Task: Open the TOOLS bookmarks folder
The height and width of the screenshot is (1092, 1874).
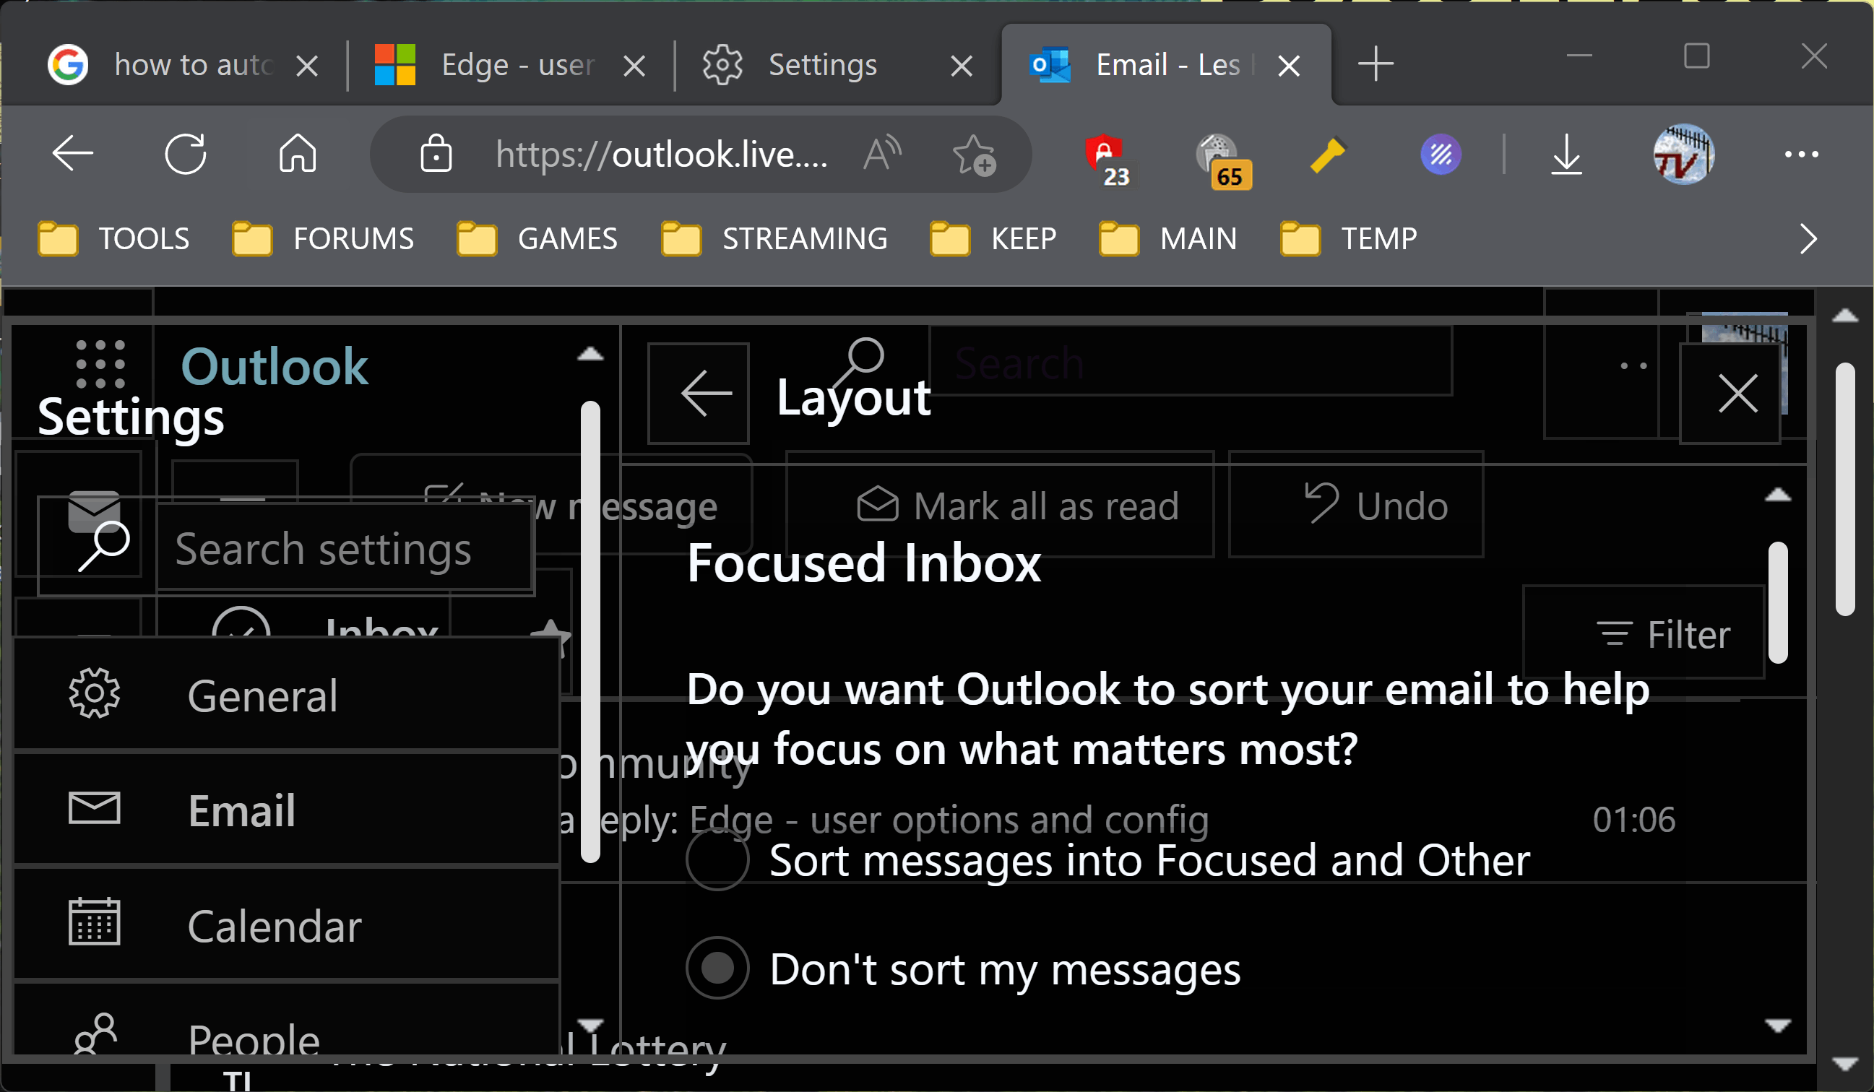Action: click(113, 238)
